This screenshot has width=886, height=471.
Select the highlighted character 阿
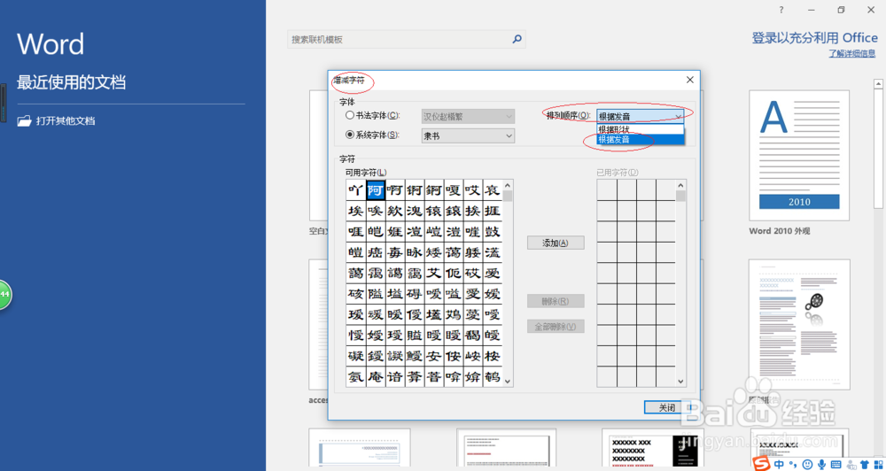pos(376,189)
